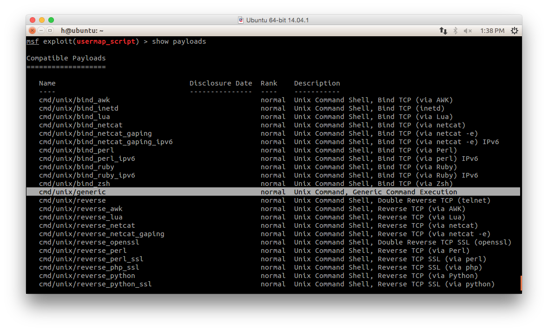Select the payload name 'cmd/unix/reverse_php_ssl'
Screen dimensions: 548x331
tap(89, 267)
